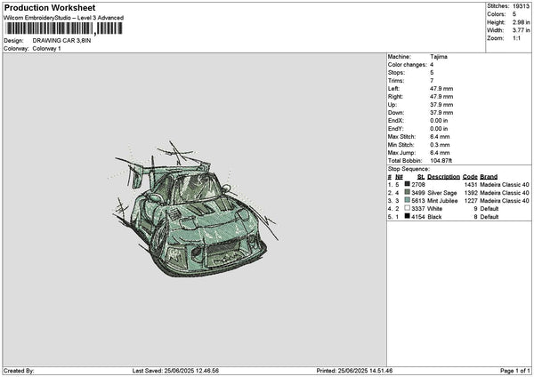The width and height of the screenshot is (534, 377).
Task: Click the Height value '2.98 in'
Action: pyautogui.click(x=521, y=22)
